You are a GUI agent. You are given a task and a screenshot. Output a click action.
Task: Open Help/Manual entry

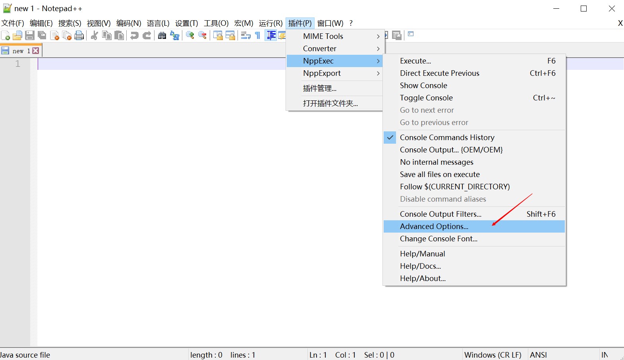[474, 254]
